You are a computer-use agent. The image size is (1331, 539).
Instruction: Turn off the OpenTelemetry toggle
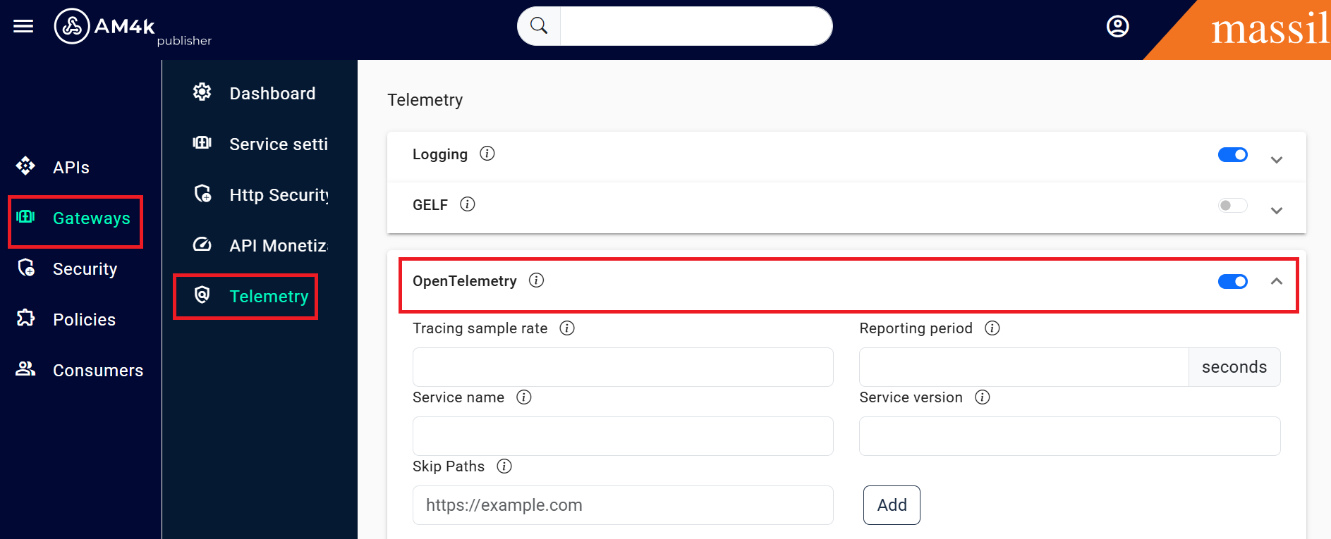tap(1232, 282)
